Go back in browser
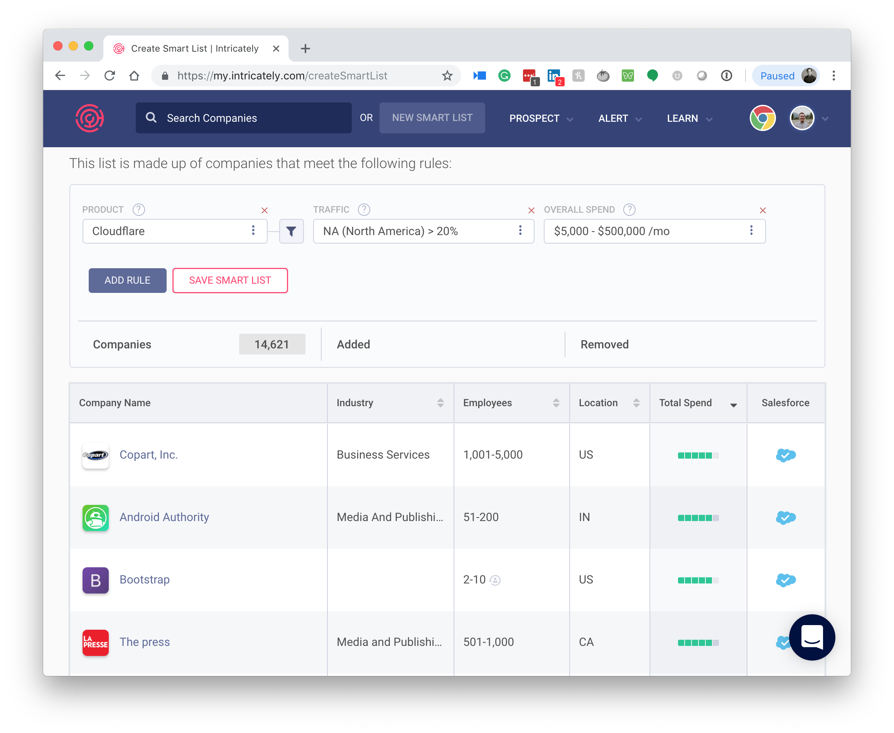The width and height of the screenshot is (894, 733). click(61, 76)
